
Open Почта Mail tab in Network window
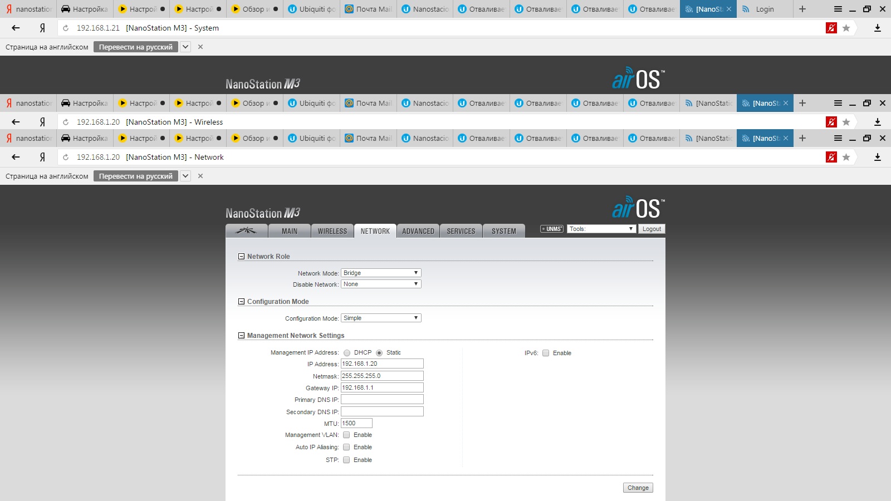368,138
